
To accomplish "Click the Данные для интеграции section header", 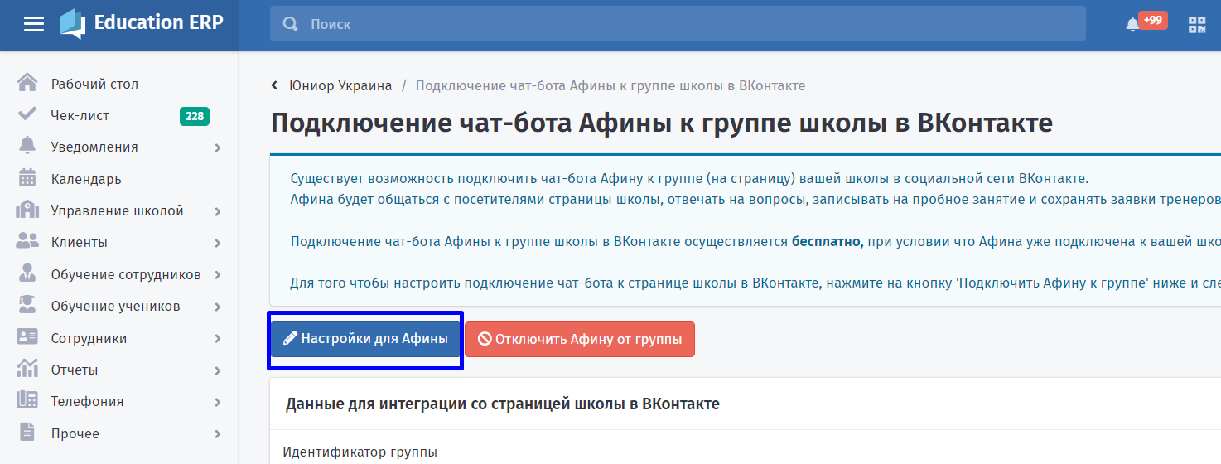I will [503, 404].
